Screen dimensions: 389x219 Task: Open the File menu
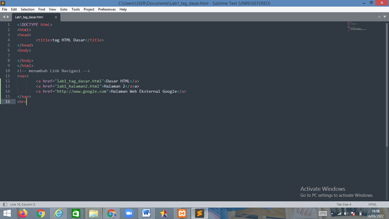tap(5, 10)
